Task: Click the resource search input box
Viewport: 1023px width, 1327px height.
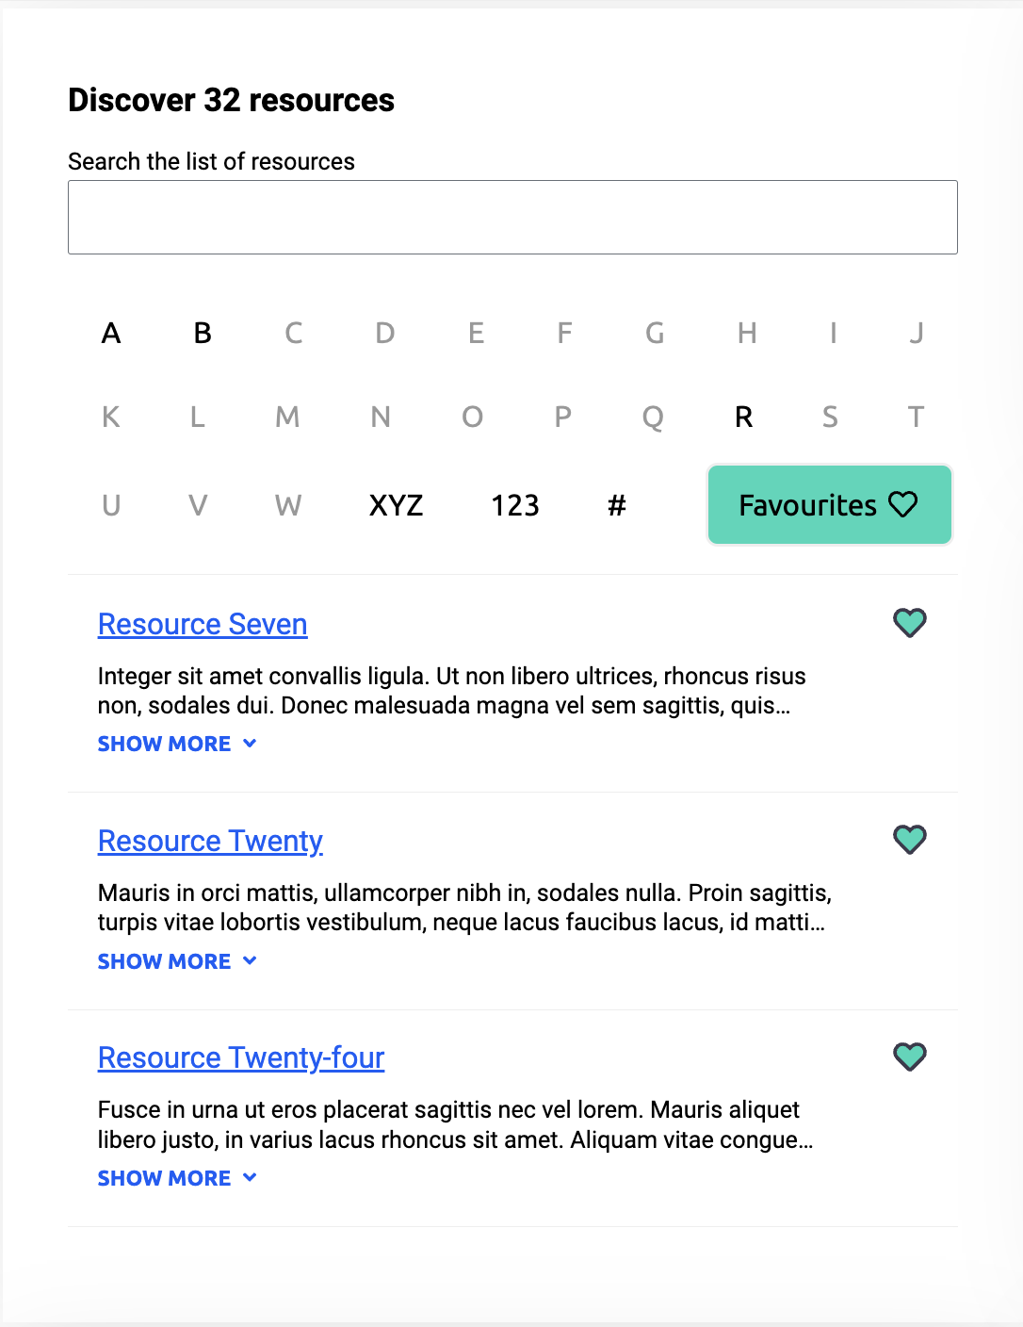Action: tap(511, 217)
